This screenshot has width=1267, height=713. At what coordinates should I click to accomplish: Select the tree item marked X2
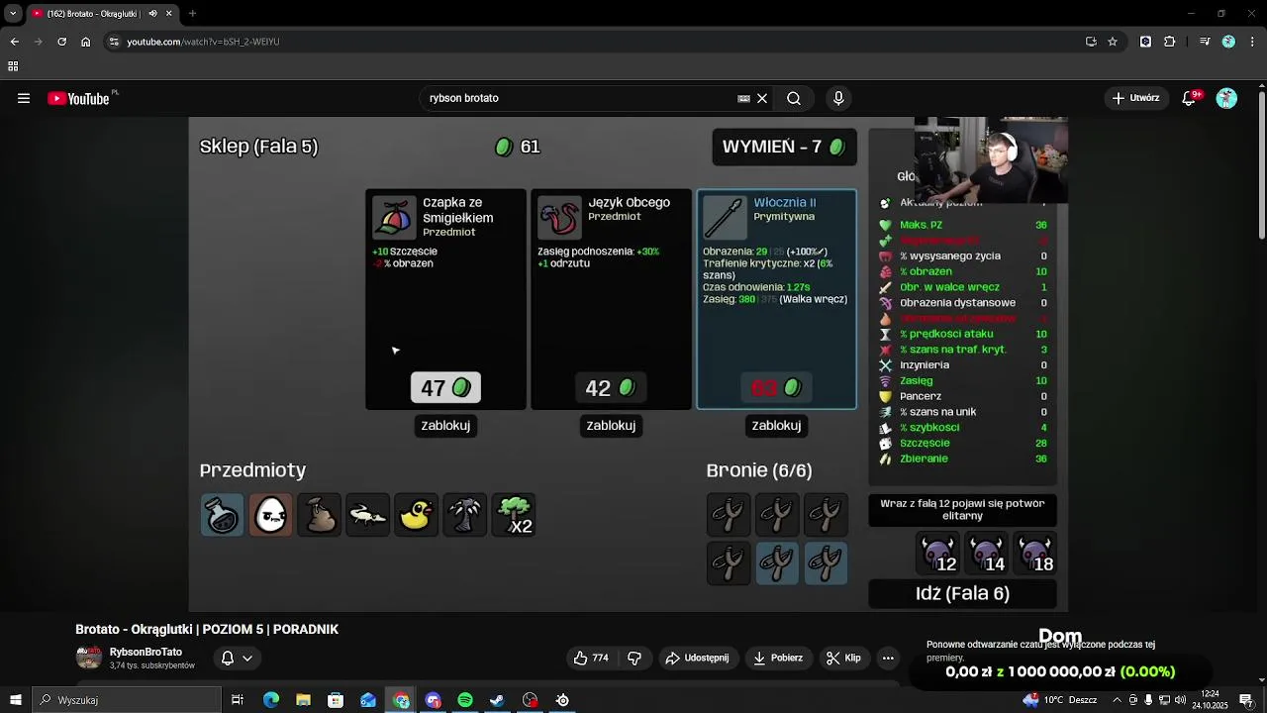tap(513, 515)
